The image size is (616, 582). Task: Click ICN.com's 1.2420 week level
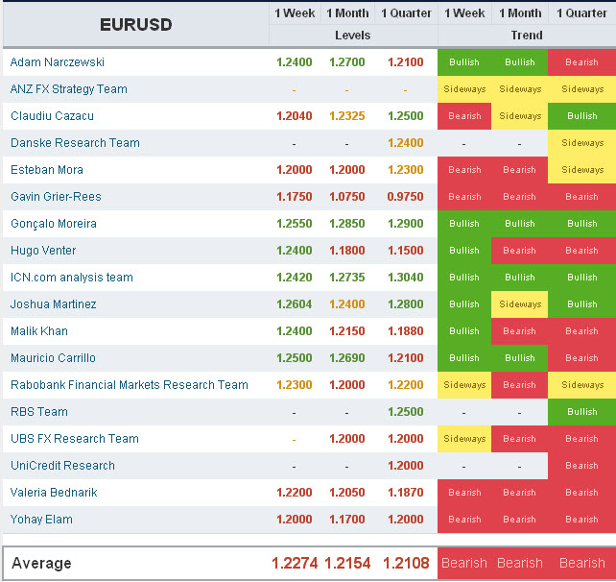tap(295, 278)
